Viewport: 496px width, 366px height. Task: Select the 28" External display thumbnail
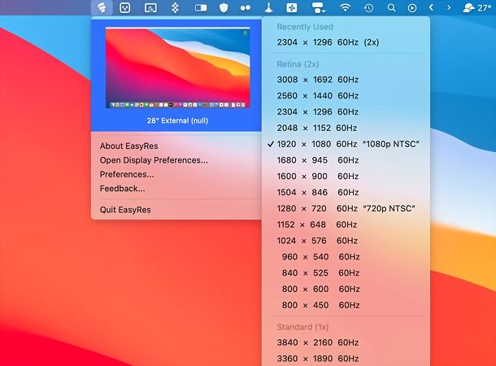[177, 68]
